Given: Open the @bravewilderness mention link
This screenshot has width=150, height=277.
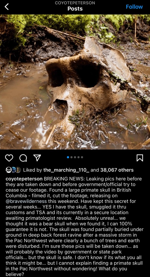Looking at the screenshot, I should 26,201.
